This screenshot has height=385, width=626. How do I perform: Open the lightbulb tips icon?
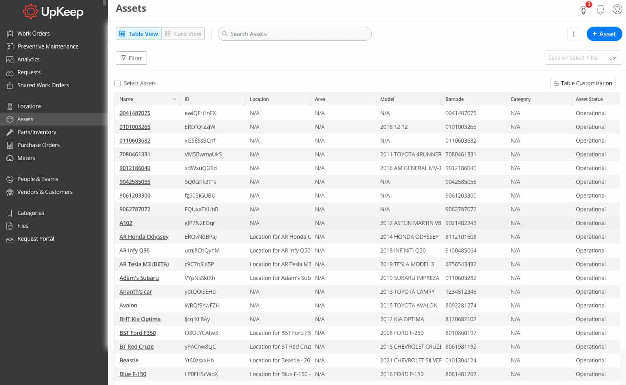[583, 10]
